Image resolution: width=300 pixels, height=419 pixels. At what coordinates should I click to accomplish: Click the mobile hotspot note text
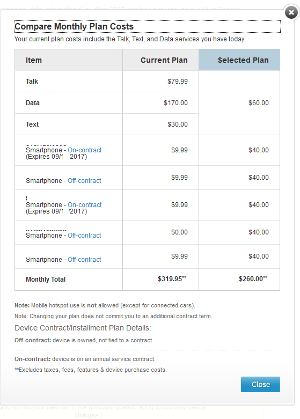click(x=105, y=305)
